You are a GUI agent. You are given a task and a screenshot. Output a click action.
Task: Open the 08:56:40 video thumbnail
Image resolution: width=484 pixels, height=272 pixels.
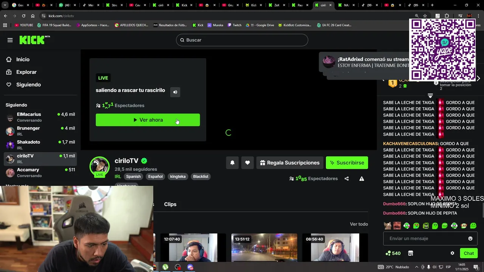335,247
